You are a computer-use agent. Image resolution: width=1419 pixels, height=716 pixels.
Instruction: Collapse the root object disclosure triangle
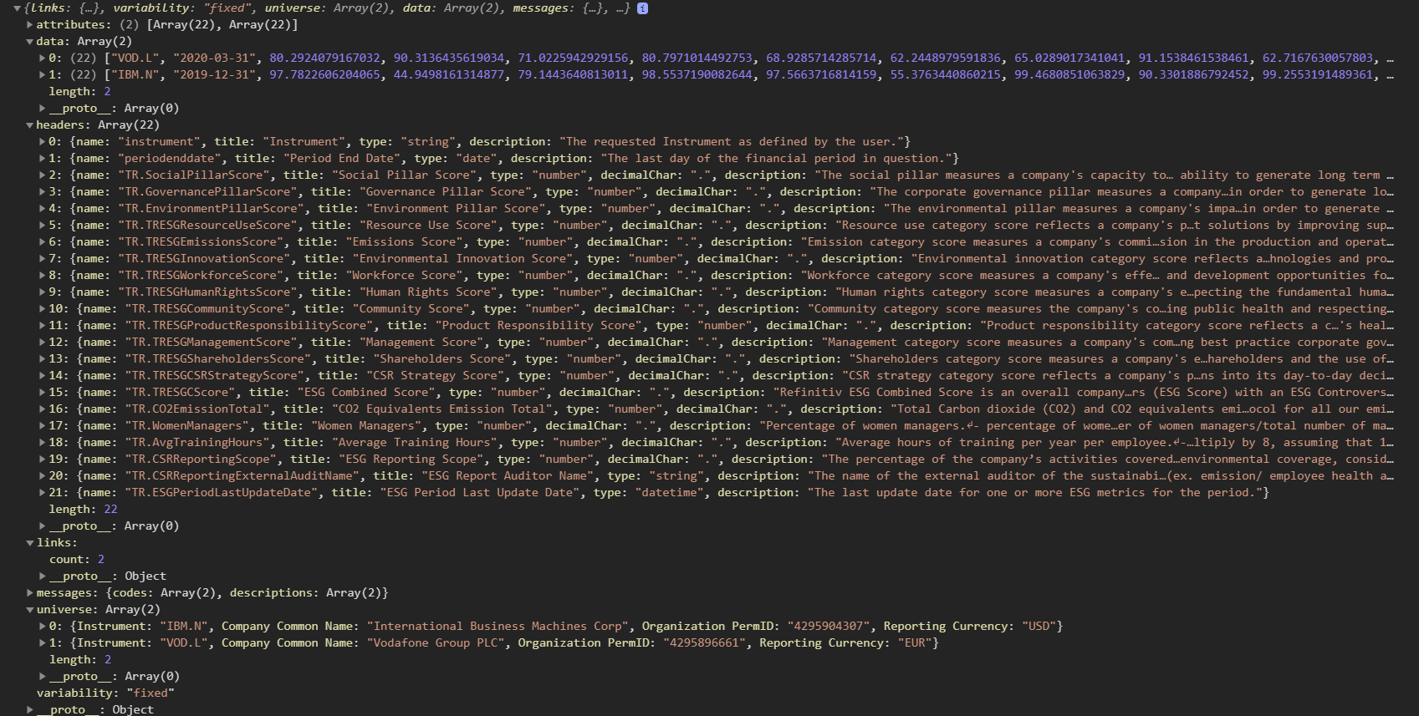coord(17,8)
